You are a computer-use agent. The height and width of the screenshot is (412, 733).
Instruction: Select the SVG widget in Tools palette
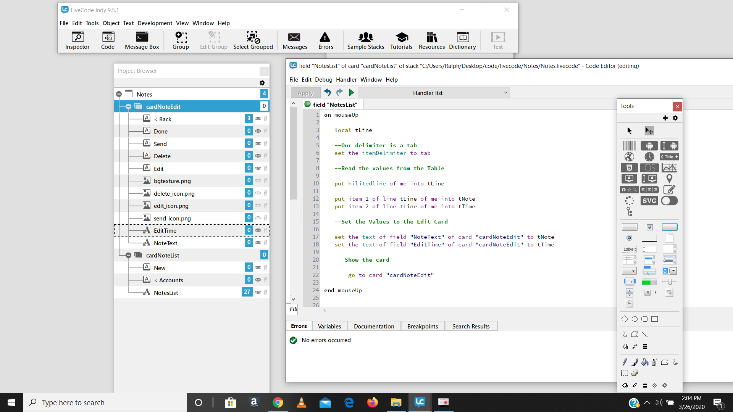click(x=649, y=201)
